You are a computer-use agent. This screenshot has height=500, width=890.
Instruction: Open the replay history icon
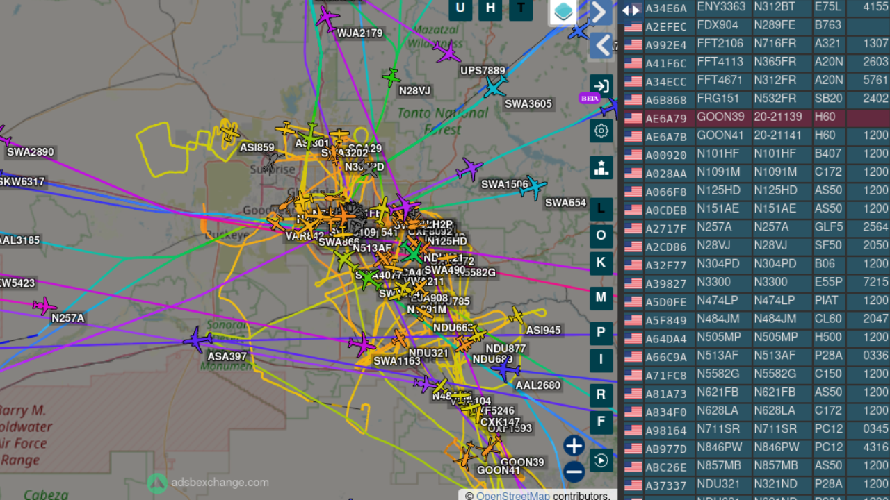coord(601,460)
